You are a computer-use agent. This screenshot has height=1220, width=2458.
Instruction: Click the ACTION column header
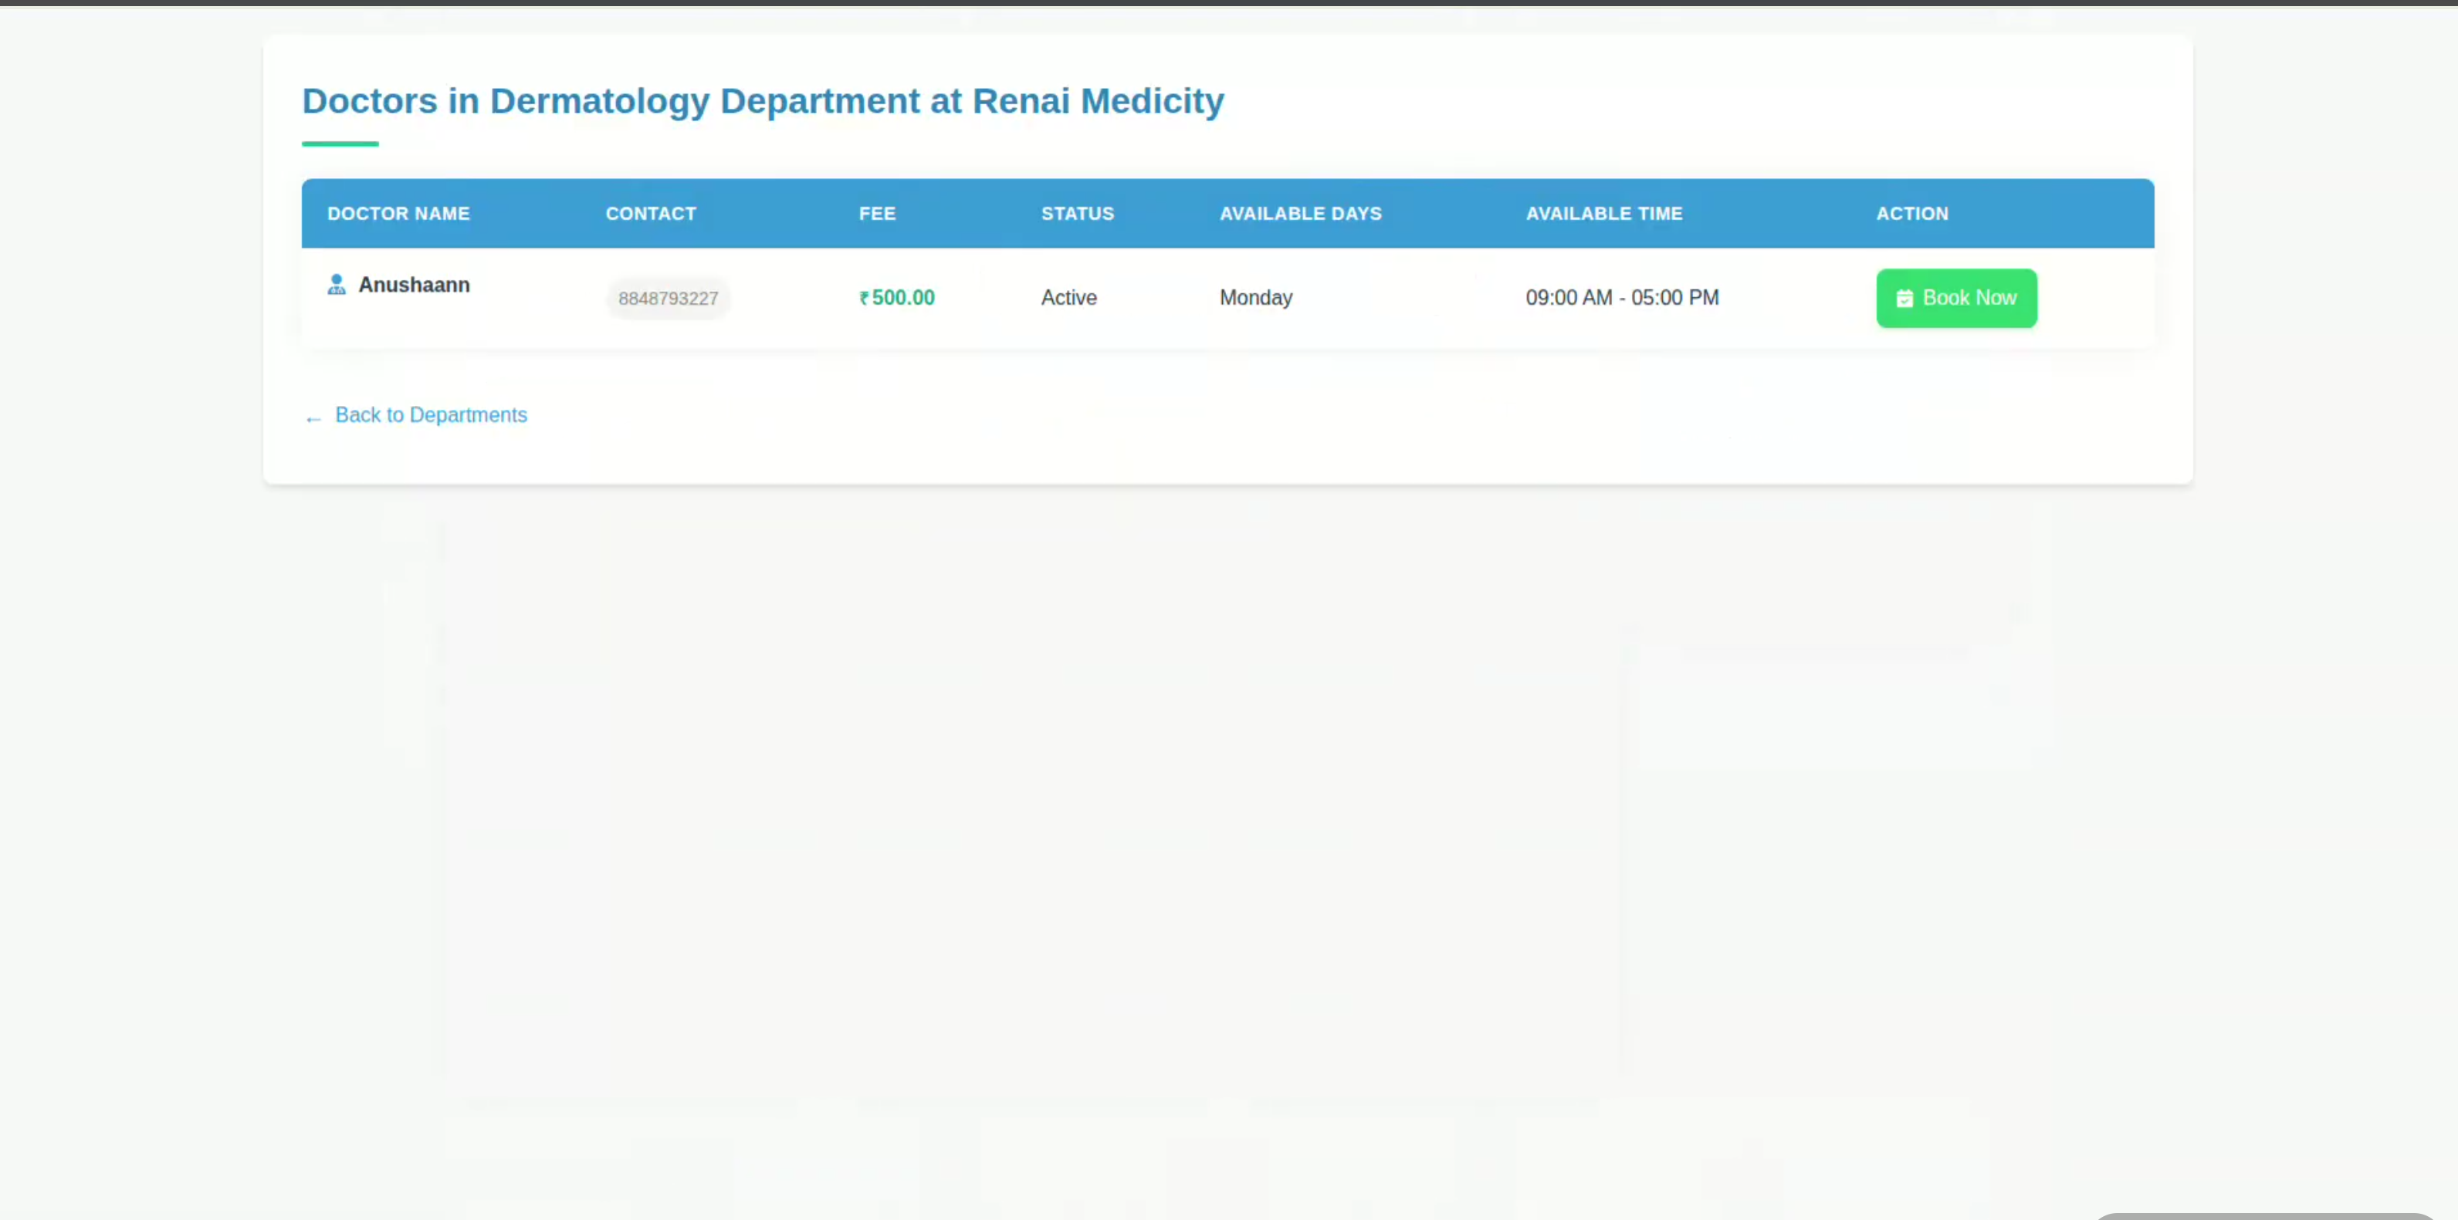coord(1912,214)
